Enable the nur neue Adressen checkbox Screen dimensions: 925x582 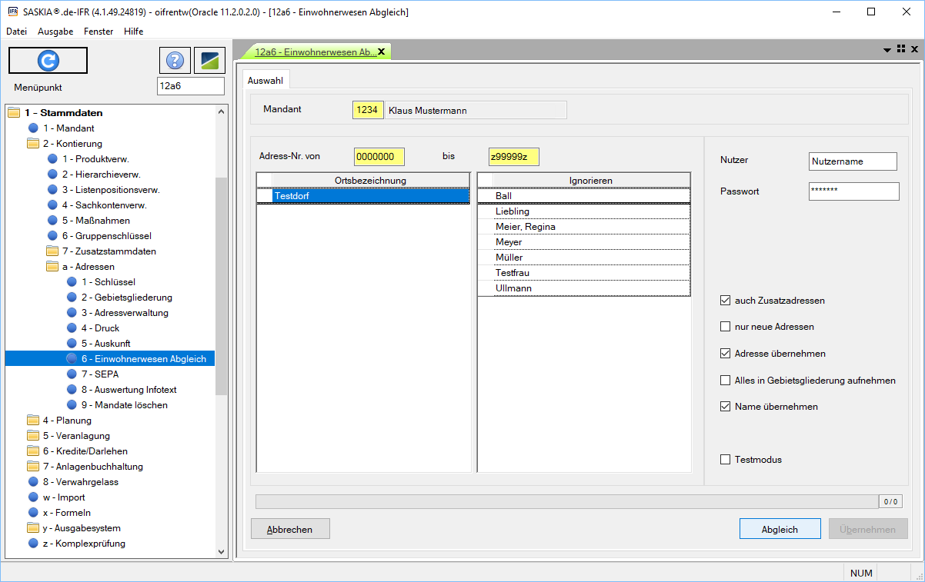click(x=725, y=327)
